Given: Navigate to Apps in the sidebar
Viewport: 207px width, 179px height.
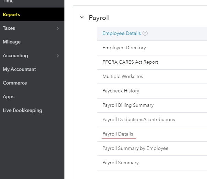Looking at the screenshot, I should pyautogui.click(x=9, y=97).
